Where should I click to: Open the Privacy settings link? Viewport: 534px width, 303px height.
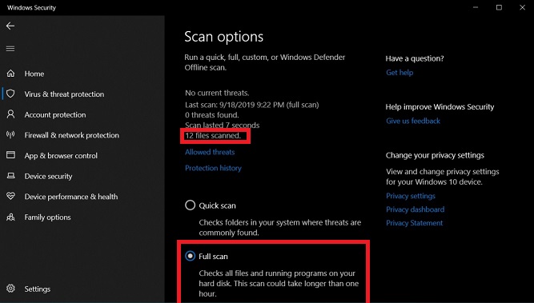point(411,196)
